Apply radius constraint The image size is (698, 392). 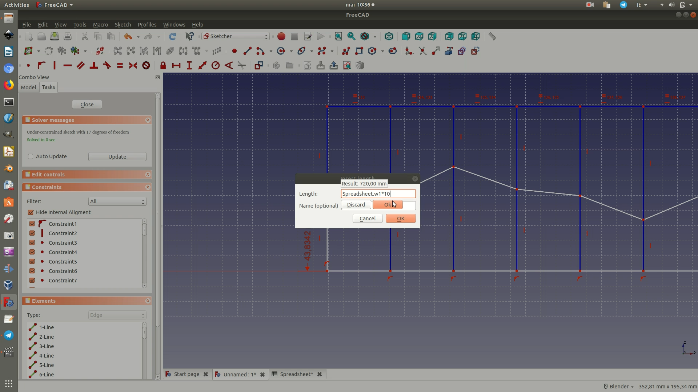coord(215,66)
